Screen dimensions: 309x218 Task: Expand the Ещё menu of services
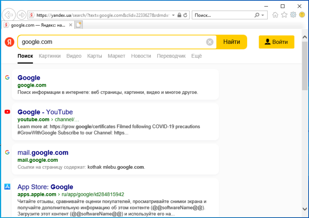tap(196, 56)
